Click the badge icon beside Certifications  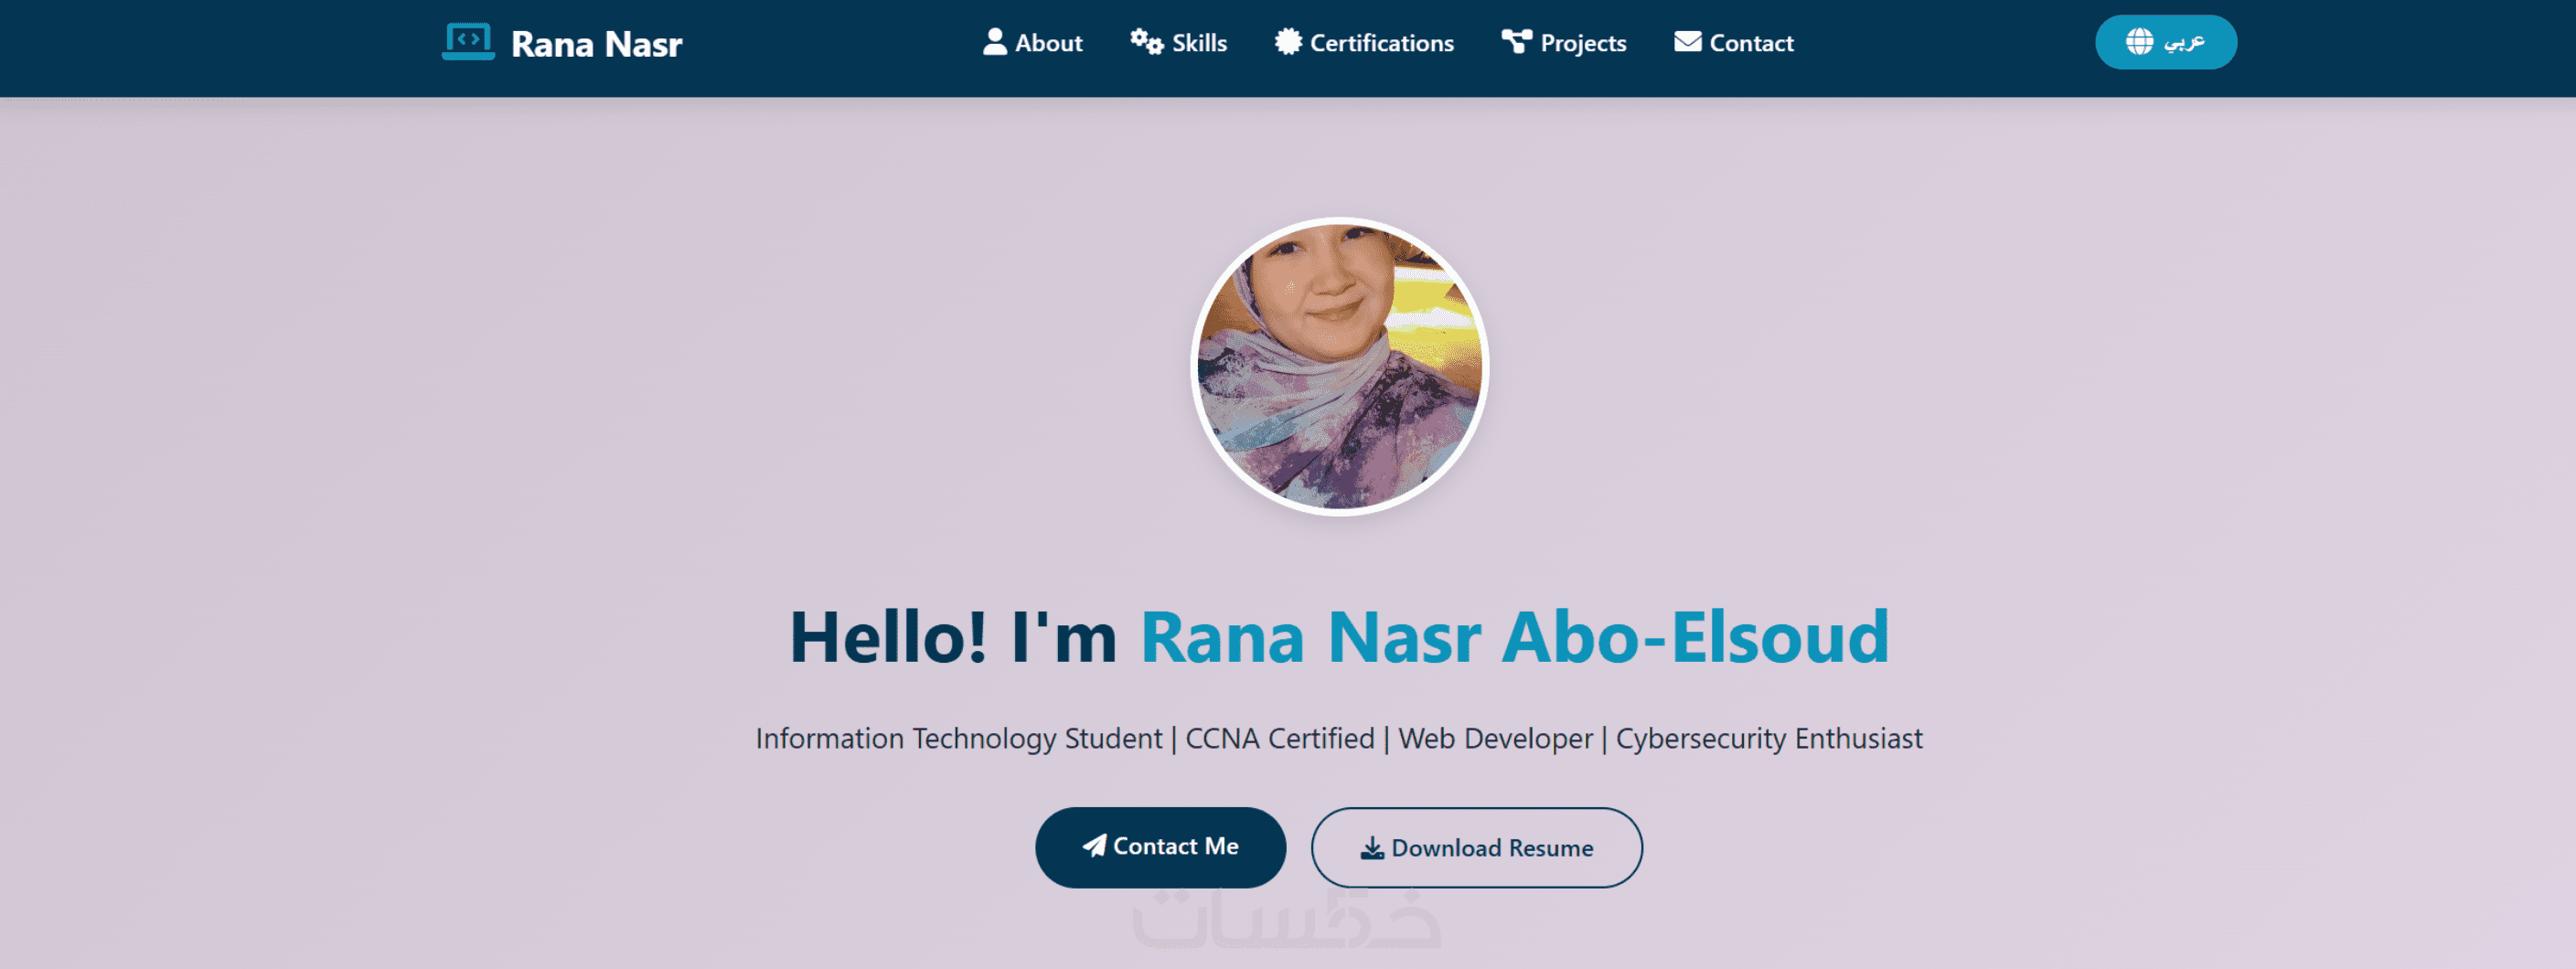tap(1288, 42)
